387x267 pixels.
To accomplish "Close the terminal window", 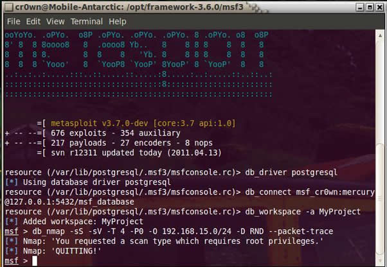I will click(379, 8).
